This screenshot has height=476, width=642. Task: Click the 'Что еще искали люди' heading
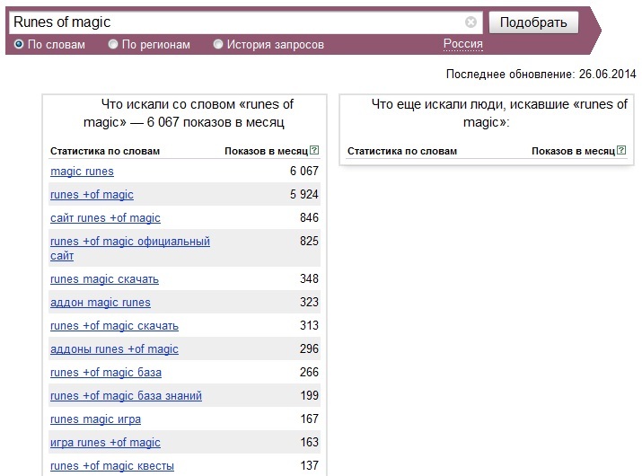[x=499, y=113]
